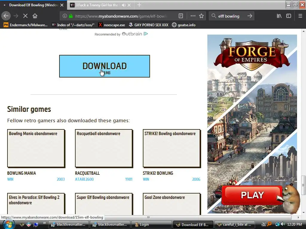Click the red PLAY button in the ad
This screenshot has height=229, width=306.
[x=252, y=195]
